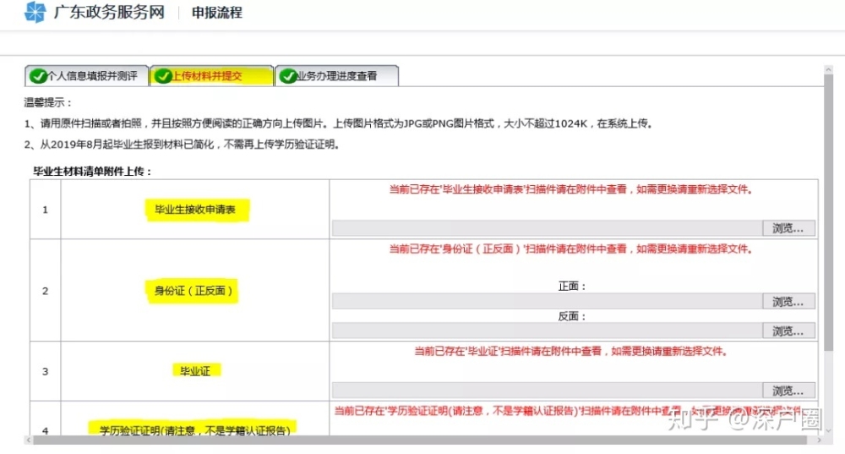Click the scroll left arrow
Viewport: 845px width, 454px height.
[x=29, y=440]
